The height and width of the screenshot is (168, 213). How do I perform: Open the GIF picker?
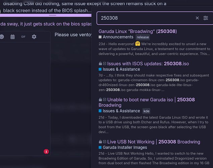(x=23, y=37)
